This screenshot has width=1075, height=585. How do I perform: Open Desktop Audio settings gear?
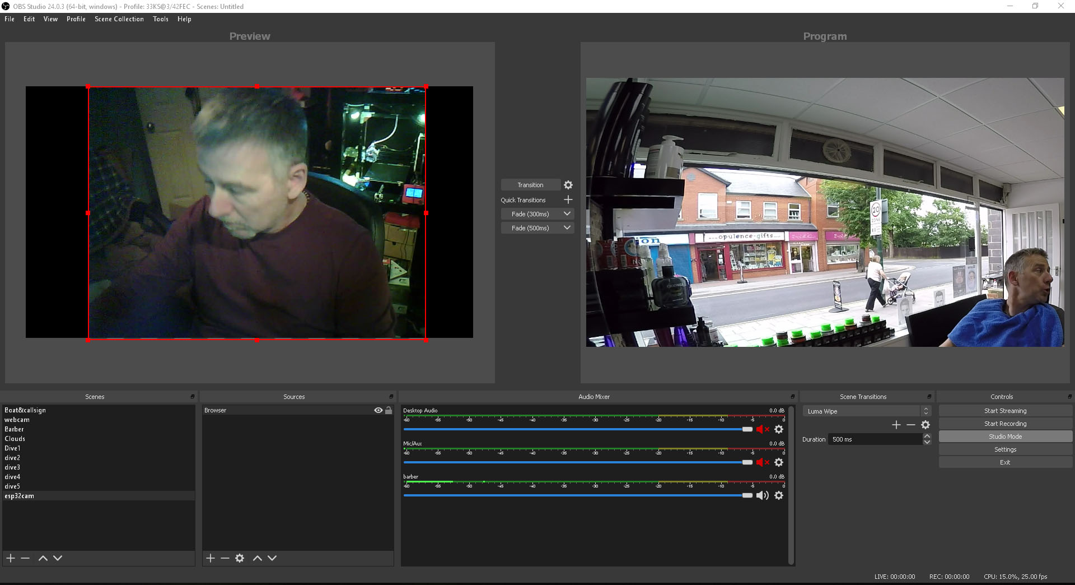point(779,429)
